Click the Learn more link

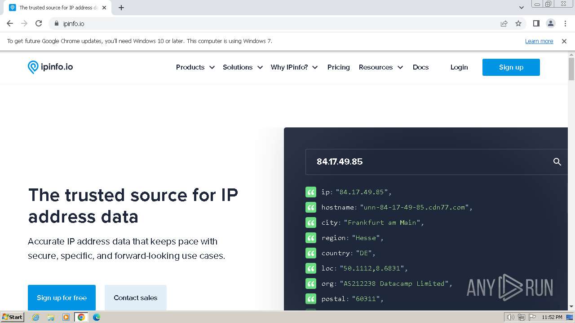(539, 41)
